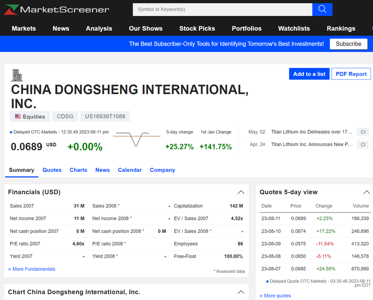
Task: Open the More quotes link
Action: pos(275,296)
